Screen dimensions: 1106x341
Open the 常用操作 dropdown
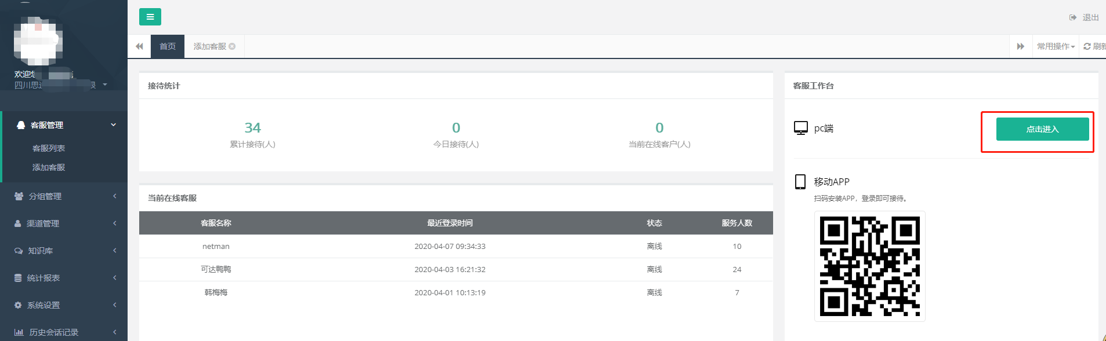pyautogui.click(x=1056, y=46)
